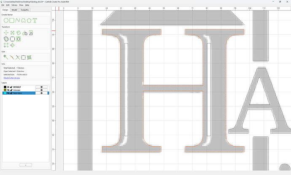Image resolution: width=291 pixels, height=175 pixels.
Task: Click the Node Edit arrow tool
Action: tap(6, 57)
